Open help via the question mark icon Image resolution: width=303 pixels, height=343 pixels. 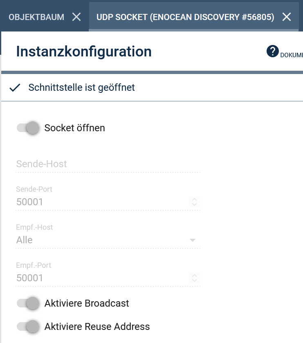pyautogui.click(x=272, y=52)
